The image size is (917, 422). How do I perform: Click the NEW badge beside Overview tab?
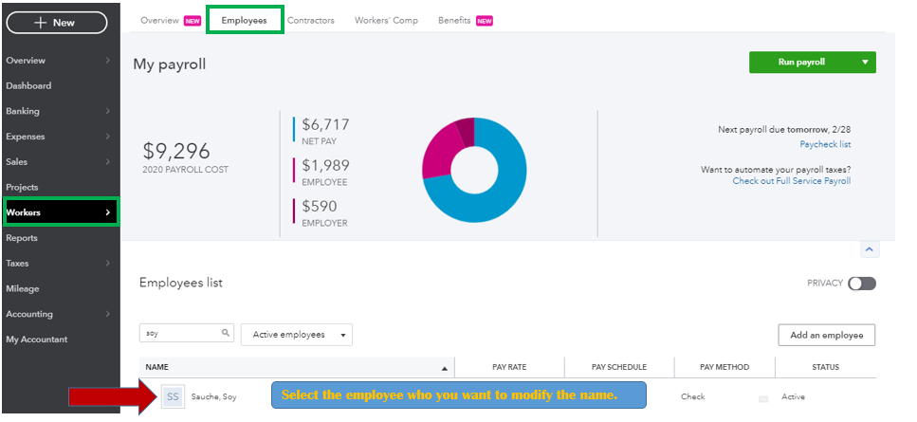pyautogui.click(x=193, y=21)
